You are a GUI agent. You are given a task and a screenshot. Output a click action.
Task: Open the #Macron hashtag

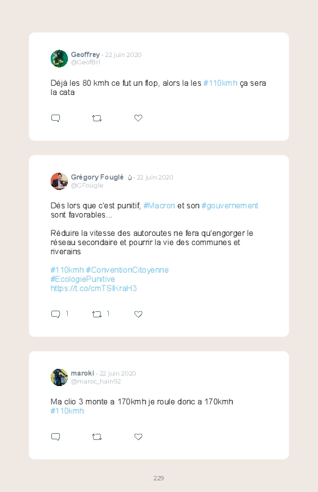[x=159, y=206]
